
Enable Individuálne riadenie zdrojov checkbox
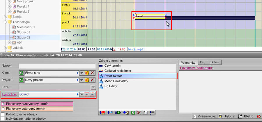3,119
